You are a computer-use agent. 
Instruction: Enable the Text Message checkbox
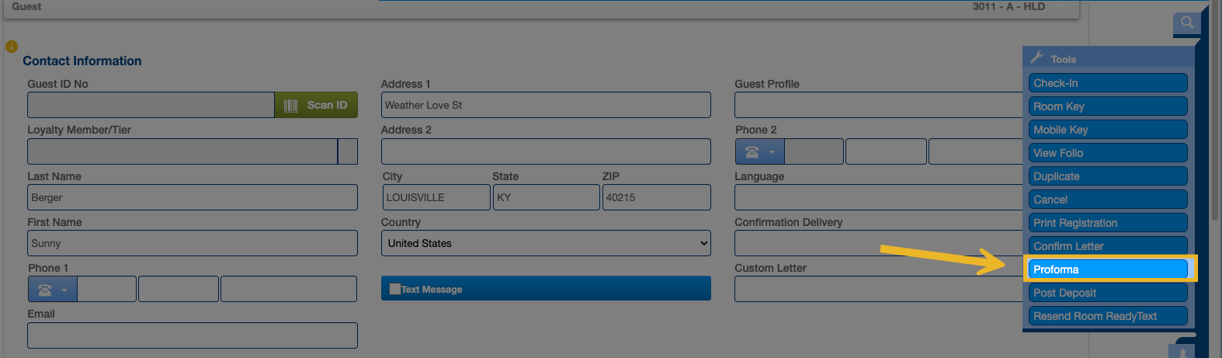395,289
